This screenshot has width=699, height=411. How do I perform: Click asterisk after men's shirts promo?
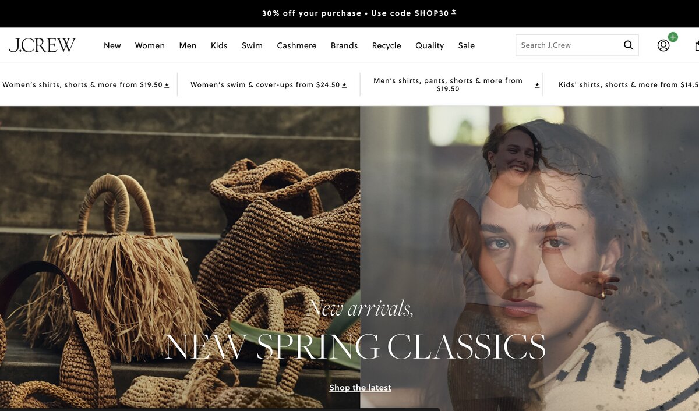pos(537,85)
